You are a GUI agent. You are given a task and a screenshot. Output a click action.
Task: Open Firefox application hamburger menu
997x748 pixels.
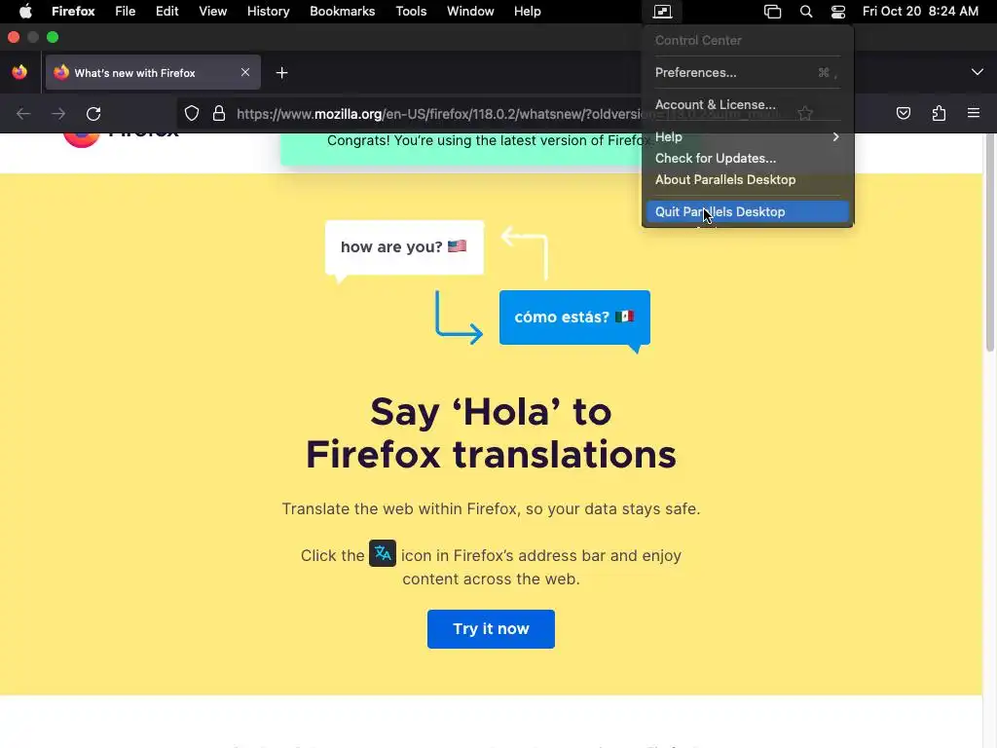(x=974, y=113)
